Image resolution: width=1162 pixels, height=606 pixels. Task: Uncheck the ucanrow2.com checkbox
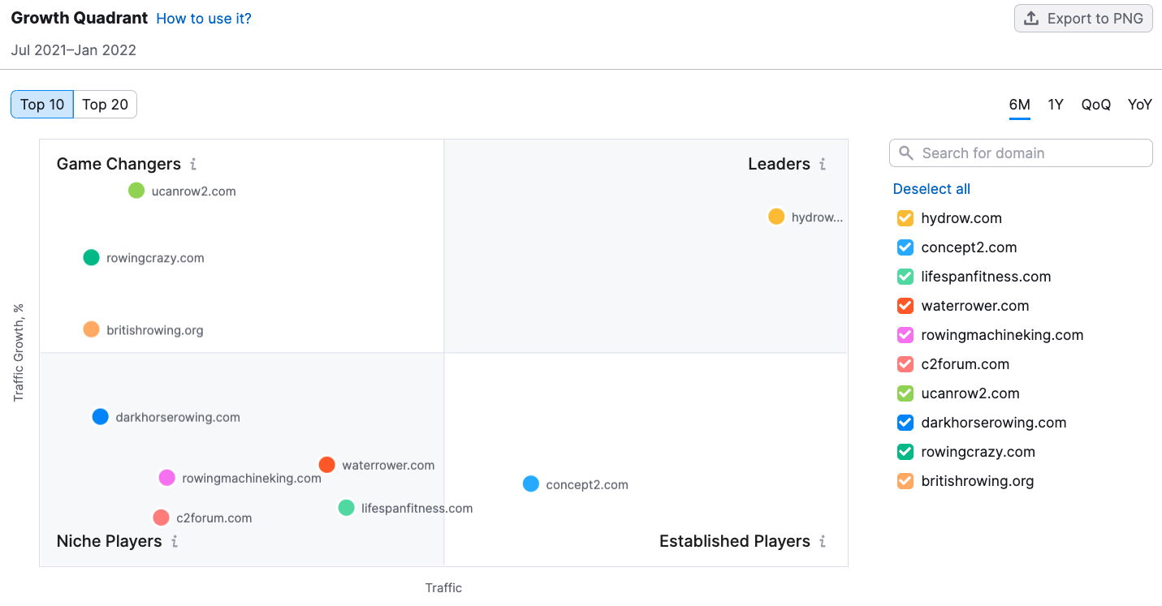905,393
